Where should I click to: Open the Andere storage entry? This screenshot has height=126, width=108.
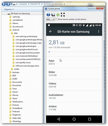click(x=74, y=108)
